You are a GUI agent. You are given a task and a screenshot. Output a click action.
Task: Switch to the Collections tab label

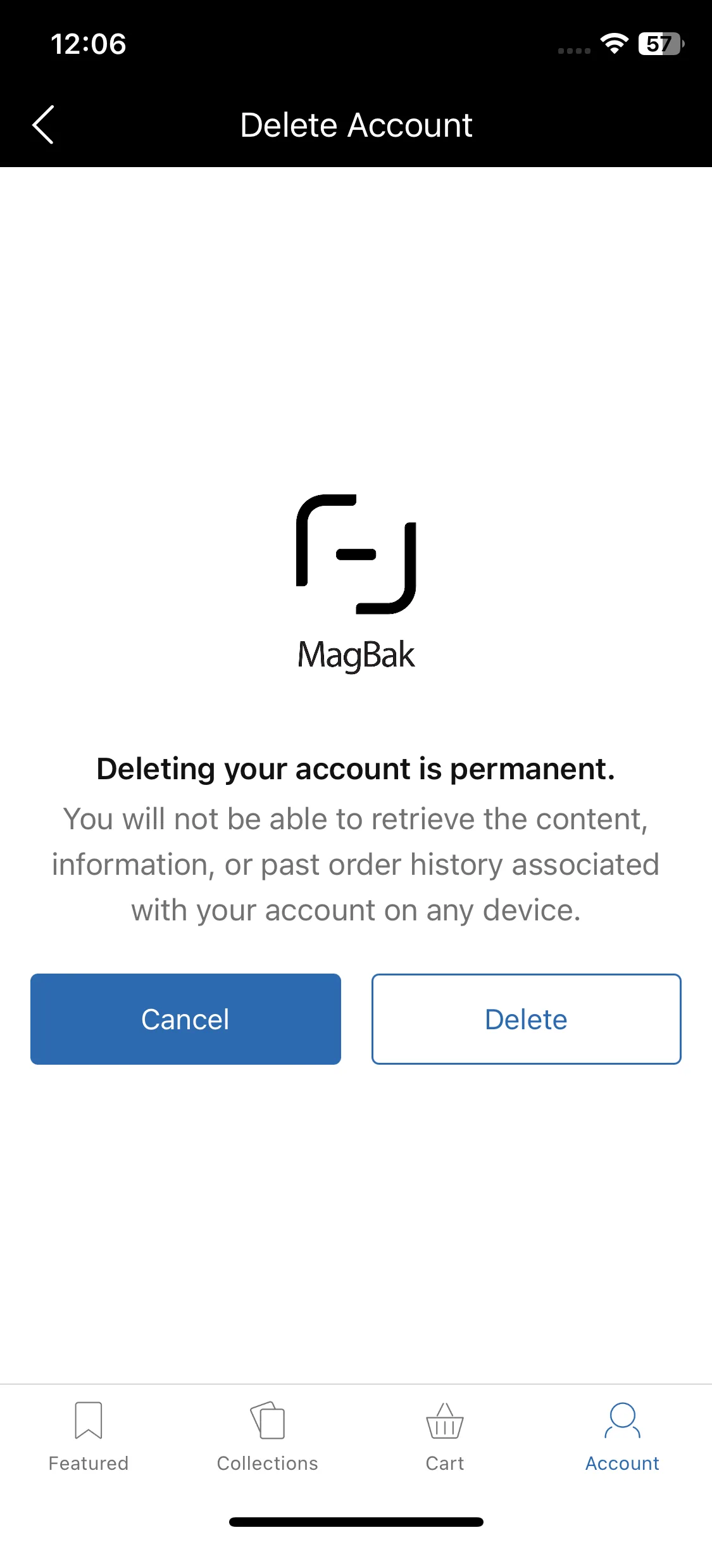pyautogui.click(x=268, y=1464)
